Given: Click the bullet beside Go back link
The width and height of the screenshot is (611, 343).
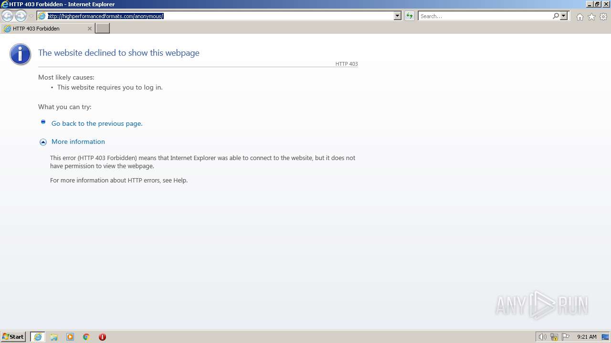Looking at the screenshot, I should tap(43, 122).
